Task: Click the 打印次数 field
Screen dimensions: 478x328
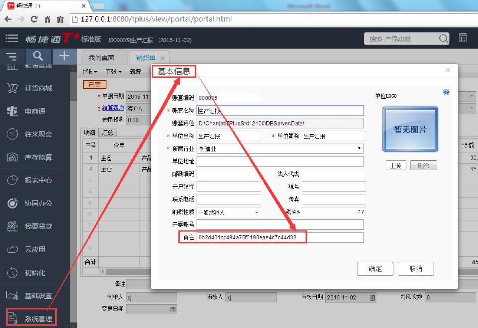Action: 451,298
